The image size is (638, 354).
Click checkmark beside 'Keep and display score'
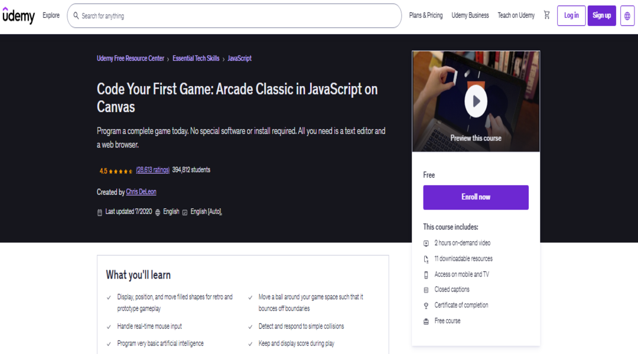[250, 344]
